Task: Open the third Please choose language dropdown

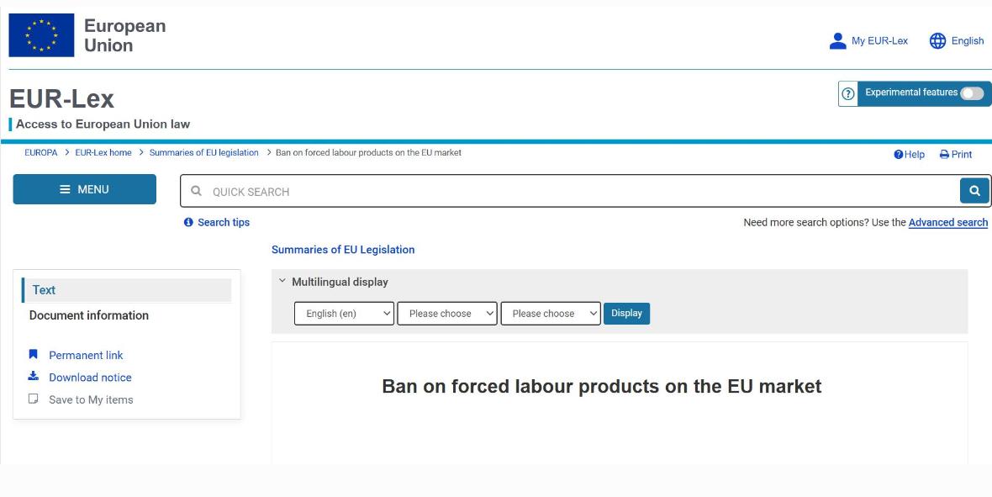Action: (551, 314)
